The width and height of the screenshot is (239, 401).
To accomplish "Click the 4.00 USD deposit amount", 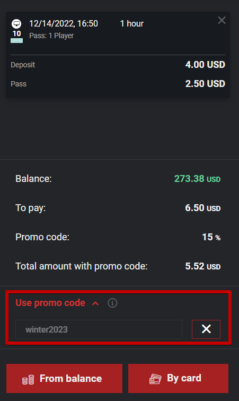I will tap(205, 65).
